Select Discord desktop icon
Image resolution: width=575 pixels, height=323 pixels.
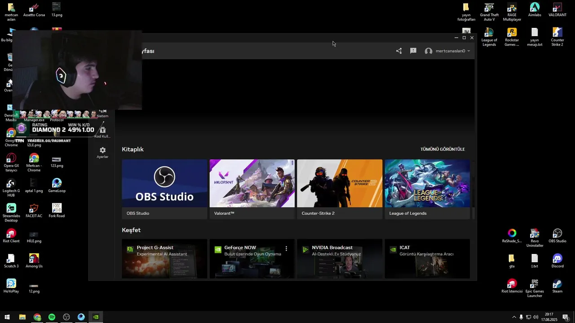pos(557,261)
